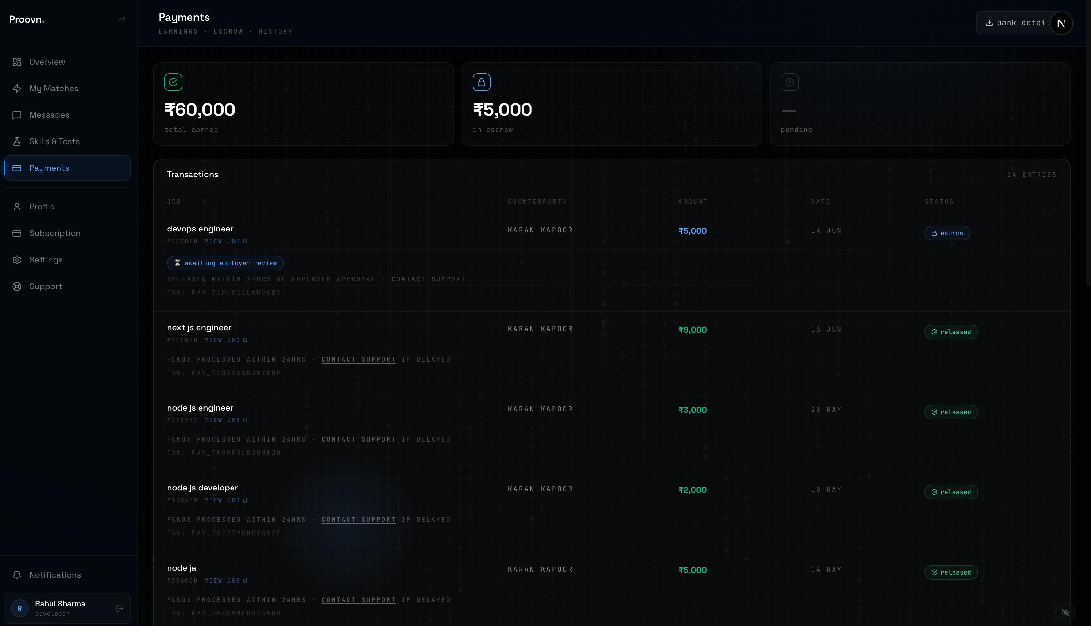Click the in escrow lock icon
The width and height of the screenshot is (1091, 626).
(x=482, y=82)
